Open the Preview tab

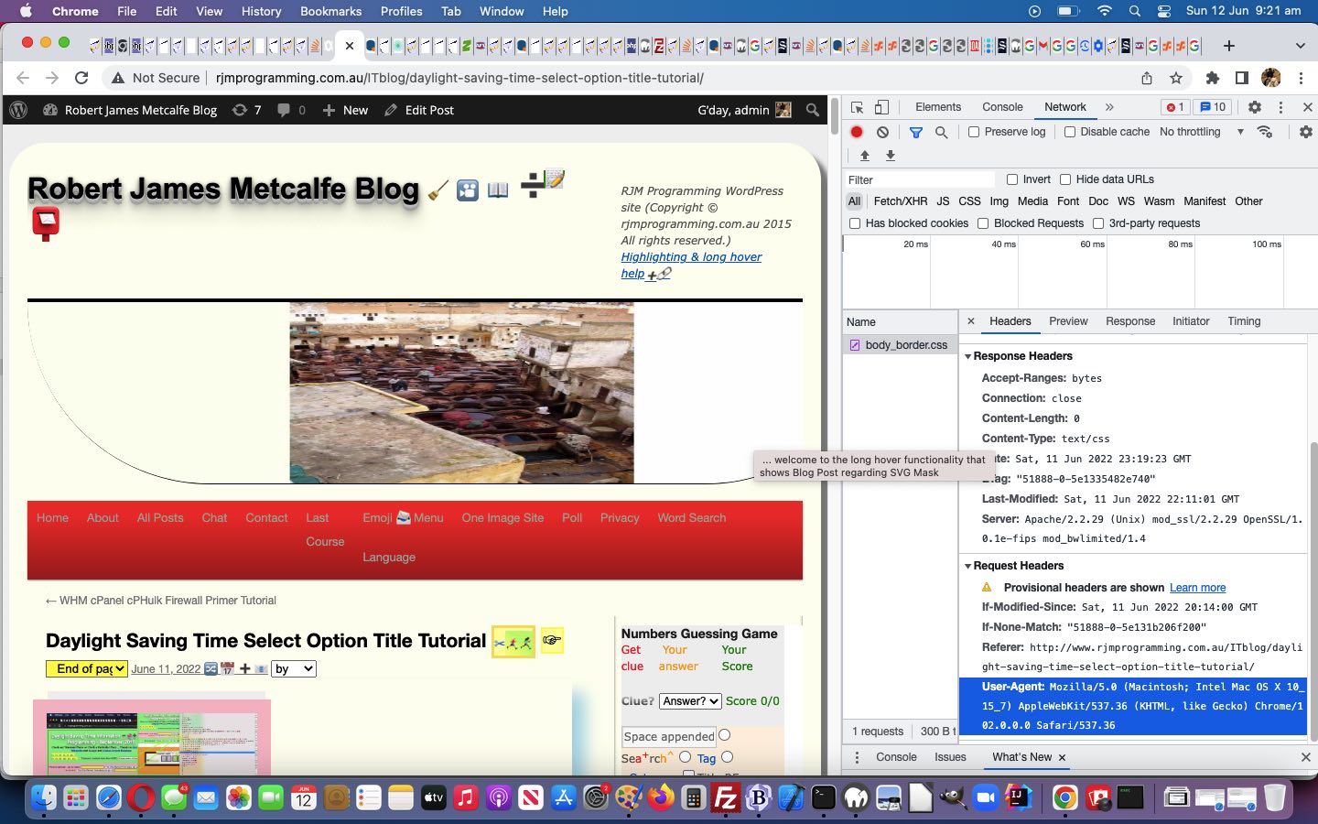pos(1068,321)
